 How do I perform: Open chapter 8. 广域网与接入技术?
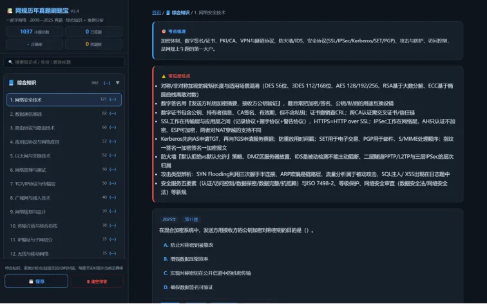point(64,198)
